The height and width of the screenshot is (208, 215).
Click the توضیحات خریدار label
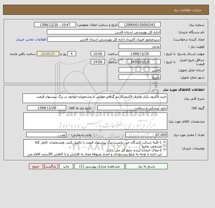pyautogui.click(x=193, y=148)
